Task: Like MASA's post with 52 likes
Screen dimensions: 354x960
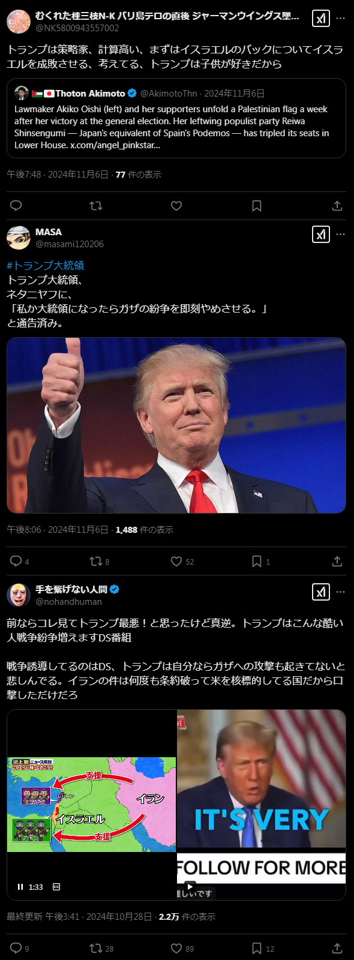Action: click(182, 562)
